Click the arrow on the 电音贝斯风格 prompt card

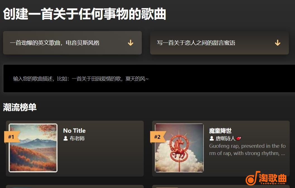tap(131, 43)
